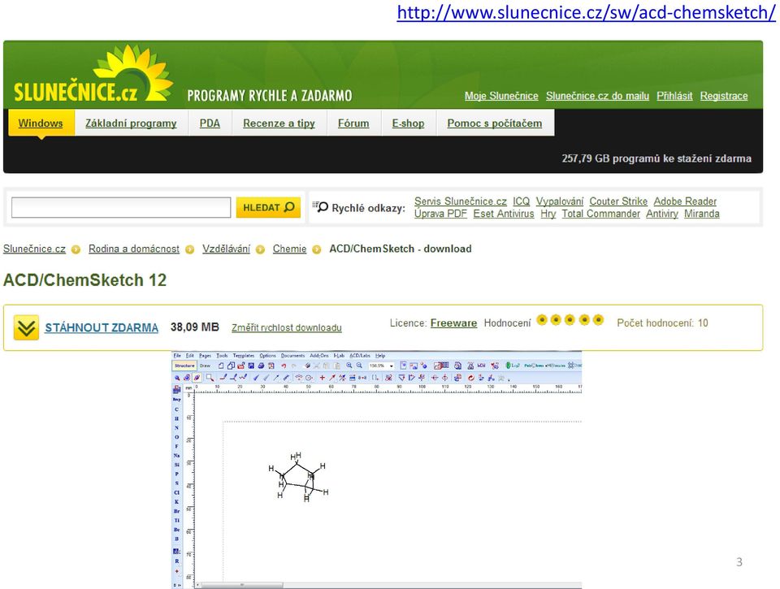Viewport: 780px width, 589px height.
Task: Click the Změřit rychlost downloadu link
Action: (x=287, y=328)
